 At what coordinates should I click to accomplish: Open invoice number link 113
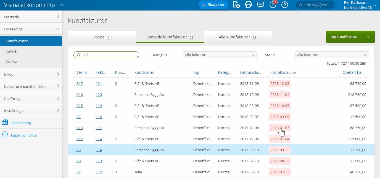(99, 161)
